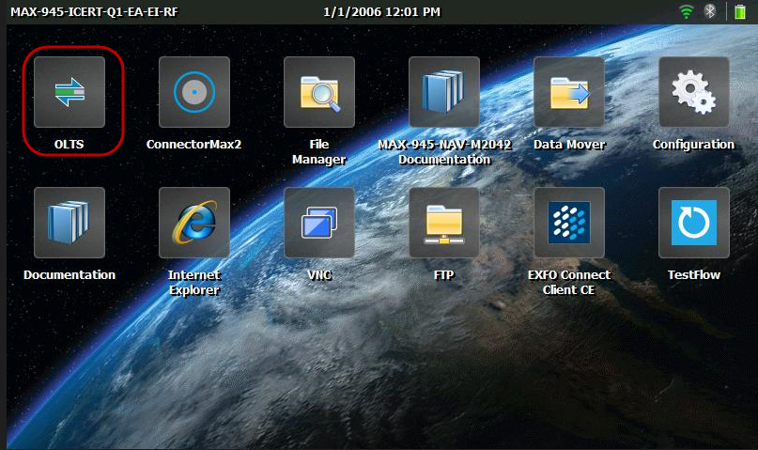Check the green battery indicator

coord(740,11)
